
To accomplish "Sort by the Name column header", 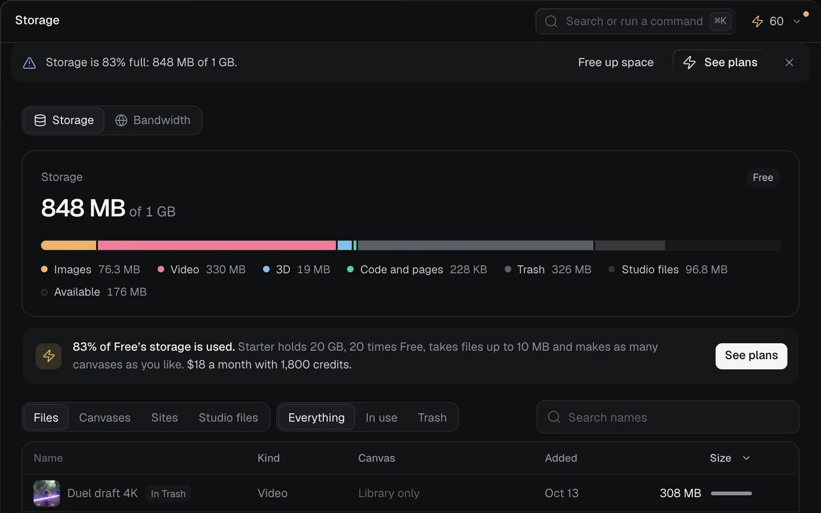I will [48, 458].
